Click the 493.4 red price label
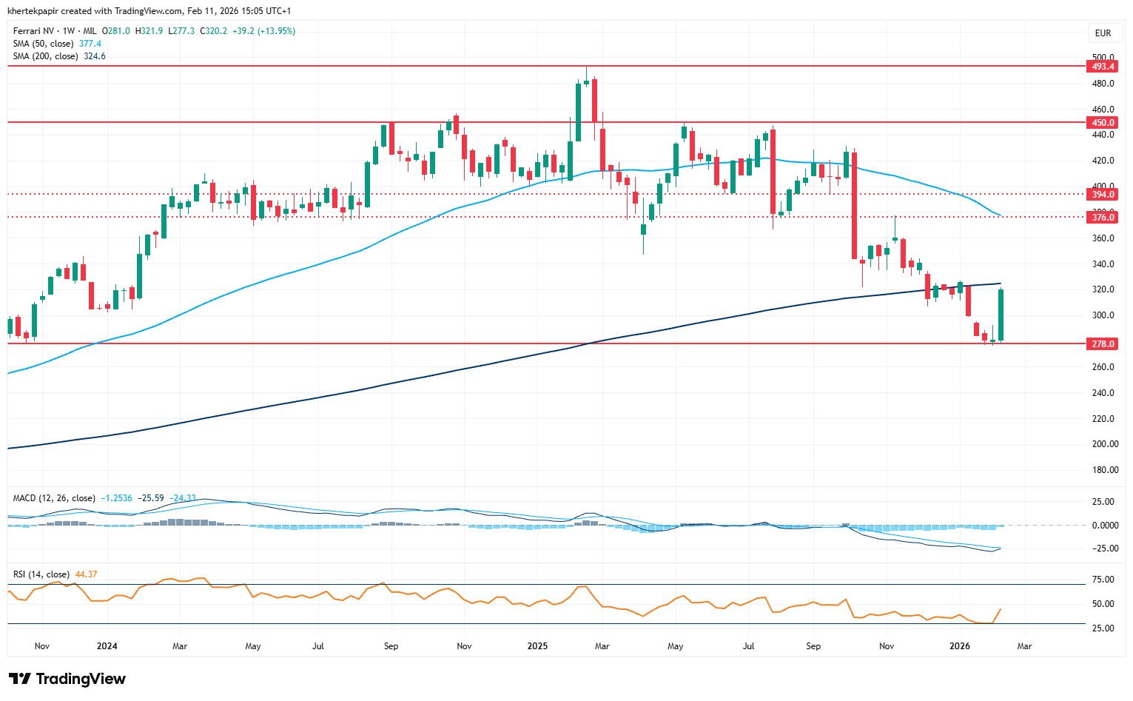Viewport: 1133px width, 701px height. (x=1103, y=67)
